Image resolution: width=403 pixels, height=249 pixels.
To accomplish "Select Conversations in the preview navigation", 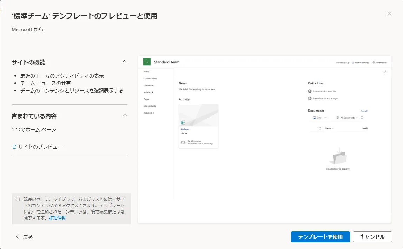I will point(150,79).
